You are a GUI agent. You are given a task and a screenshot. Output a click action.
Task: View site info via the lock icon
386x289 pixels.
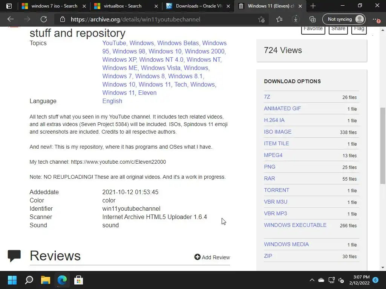pos(63,19)
